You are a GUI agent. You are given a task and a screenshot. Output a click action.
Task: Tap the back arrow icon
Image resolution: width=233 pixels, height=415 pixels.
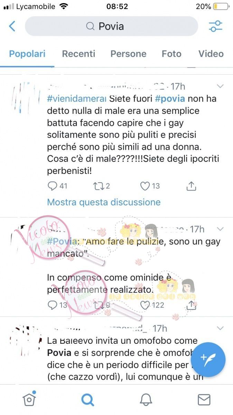[x=12, y=26]
